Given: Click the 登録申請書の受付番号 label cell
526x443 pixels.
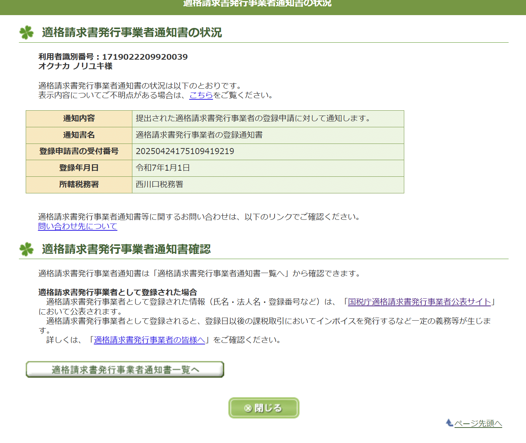Looking at the screenshot, I should click(x=79, y=151).
